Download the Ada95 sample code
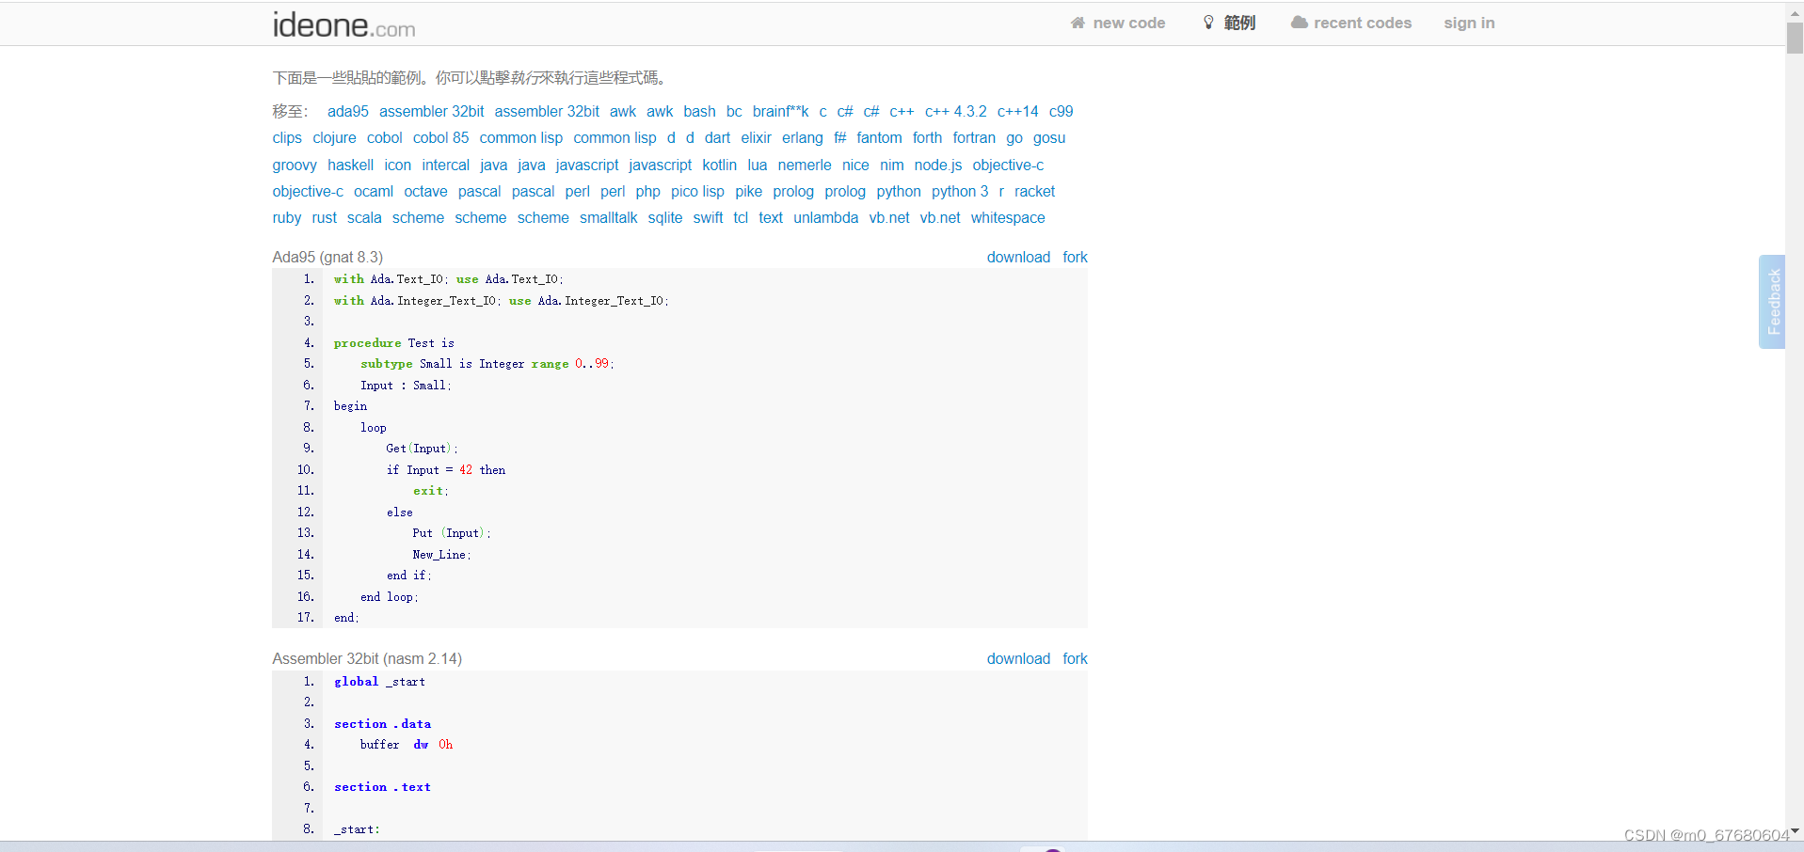This screenshot has width=1804, height=852. (1018, 257)
